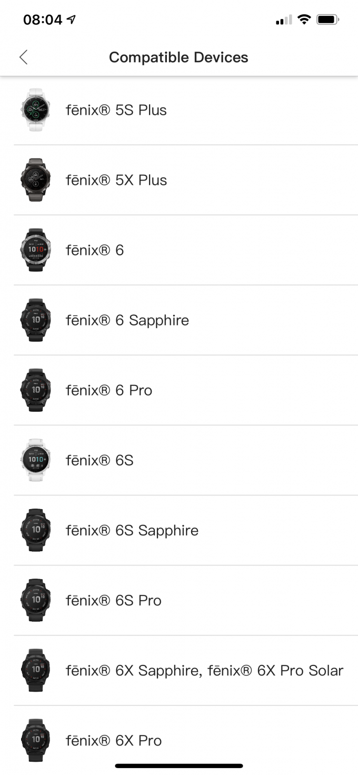
Task: Tap the Compatible Devices page title
Action: click(178, 57)
